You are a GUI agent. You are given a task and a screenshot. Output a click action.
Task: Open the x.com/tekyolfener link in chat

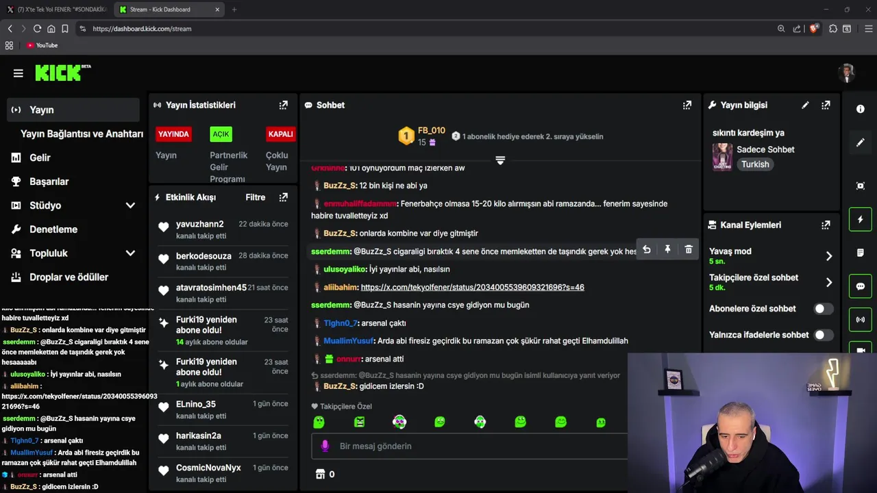472,287
